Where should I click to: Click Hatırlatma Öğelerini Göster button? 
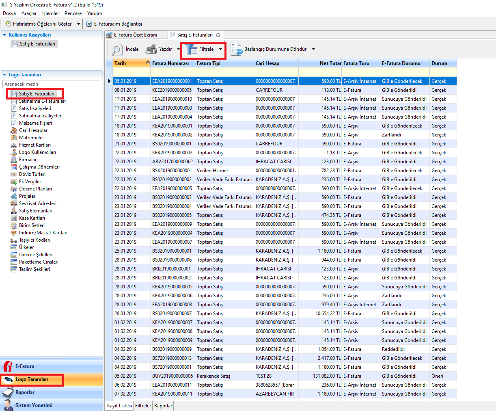point(42,24)
